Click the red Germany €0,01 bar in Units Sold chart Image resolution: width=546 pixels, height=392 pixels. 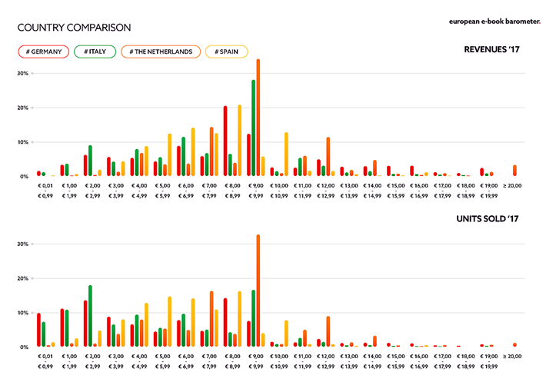[38, 330]
